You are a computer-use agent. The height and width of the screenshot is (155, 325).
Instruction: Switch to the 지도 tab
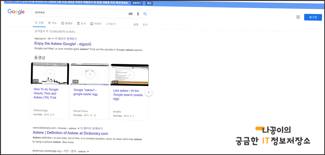[x=52, y=23]
